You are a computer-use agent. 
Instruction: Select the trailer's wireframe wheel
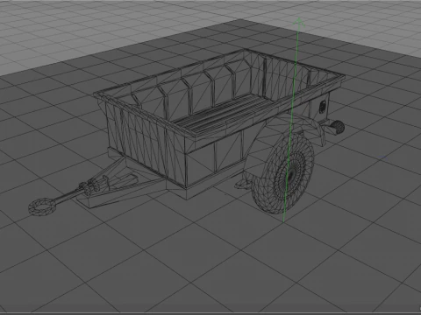coord(282,174)
